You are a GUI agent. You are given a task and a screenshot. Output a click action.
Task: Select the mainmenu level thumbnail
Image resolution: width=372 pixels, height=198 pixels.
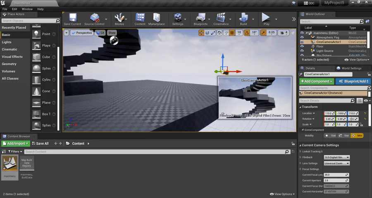(10, 163)
